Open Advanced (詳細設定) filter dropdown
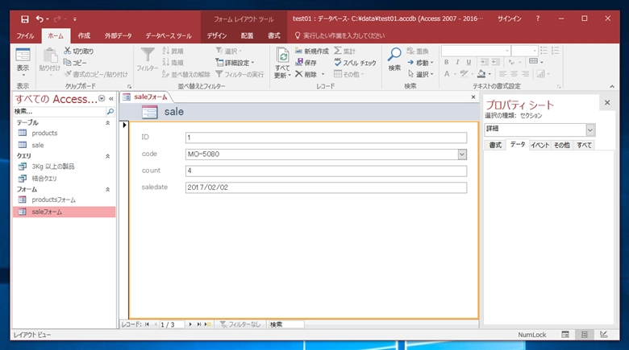Screen dimensions: 629x350 (235, 63)
